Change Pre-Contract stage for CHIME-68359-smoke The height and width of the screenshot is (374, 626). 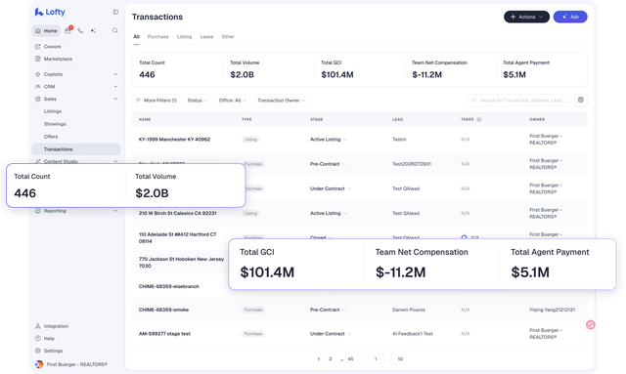329,310
